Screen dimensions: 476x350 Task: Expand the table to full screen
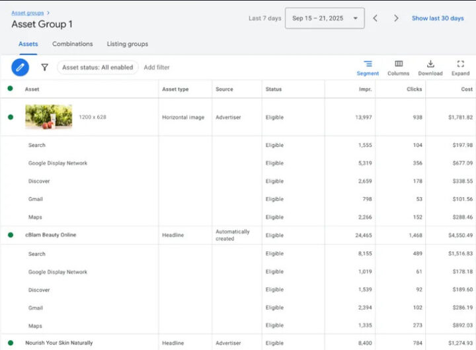(460, 67)
